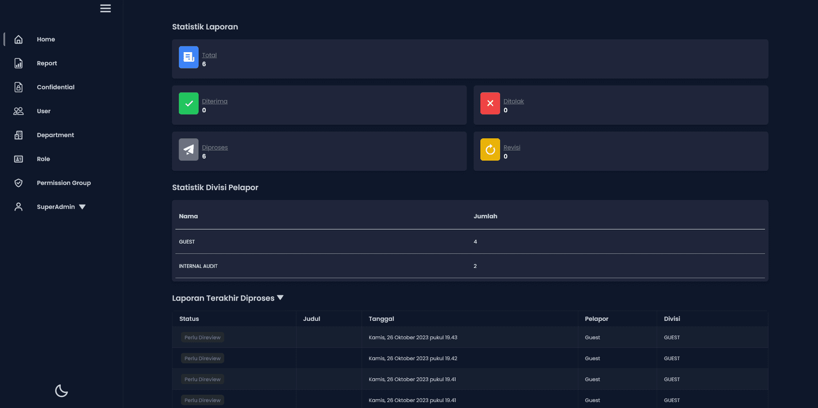This screenshot has height=408, width=818.
Task: Click the Permission Group shield icon
Action: point(19,183)
